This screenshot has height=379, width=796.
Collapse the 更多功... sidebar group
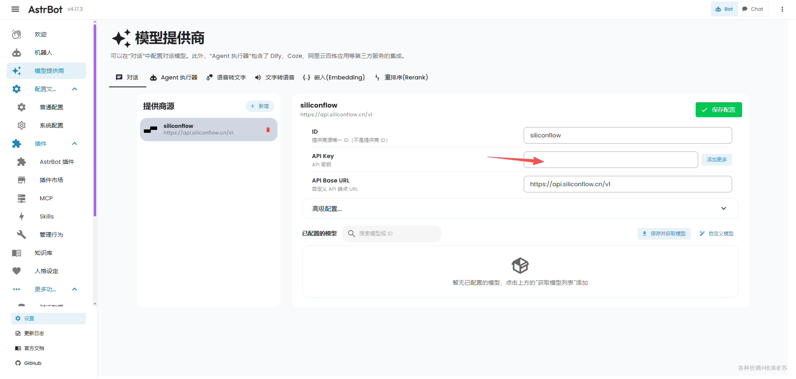pos(75,289)
